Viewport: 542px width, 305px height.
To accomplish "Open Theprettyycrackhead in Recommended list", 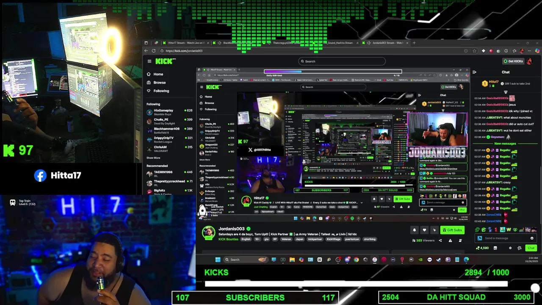I will click(169, 183).
